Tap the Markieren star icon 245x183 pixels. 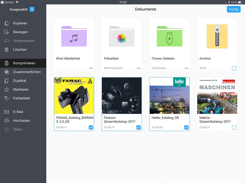point(7,89)
